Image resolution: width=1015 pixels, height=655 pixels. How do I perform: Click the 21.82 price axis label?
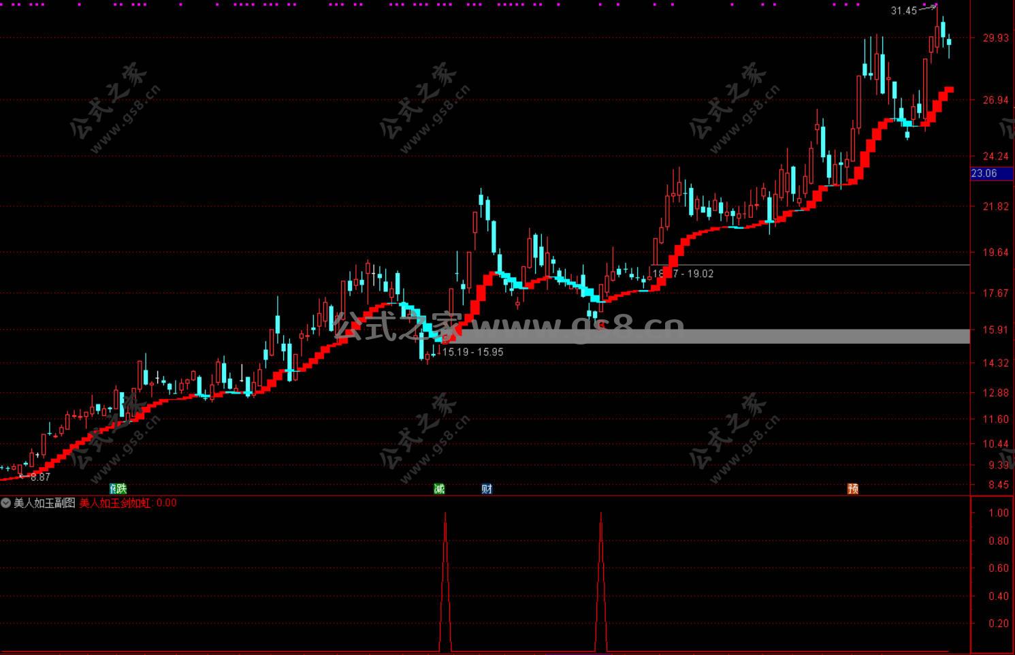pyautogui.click(x=996, y=207)
